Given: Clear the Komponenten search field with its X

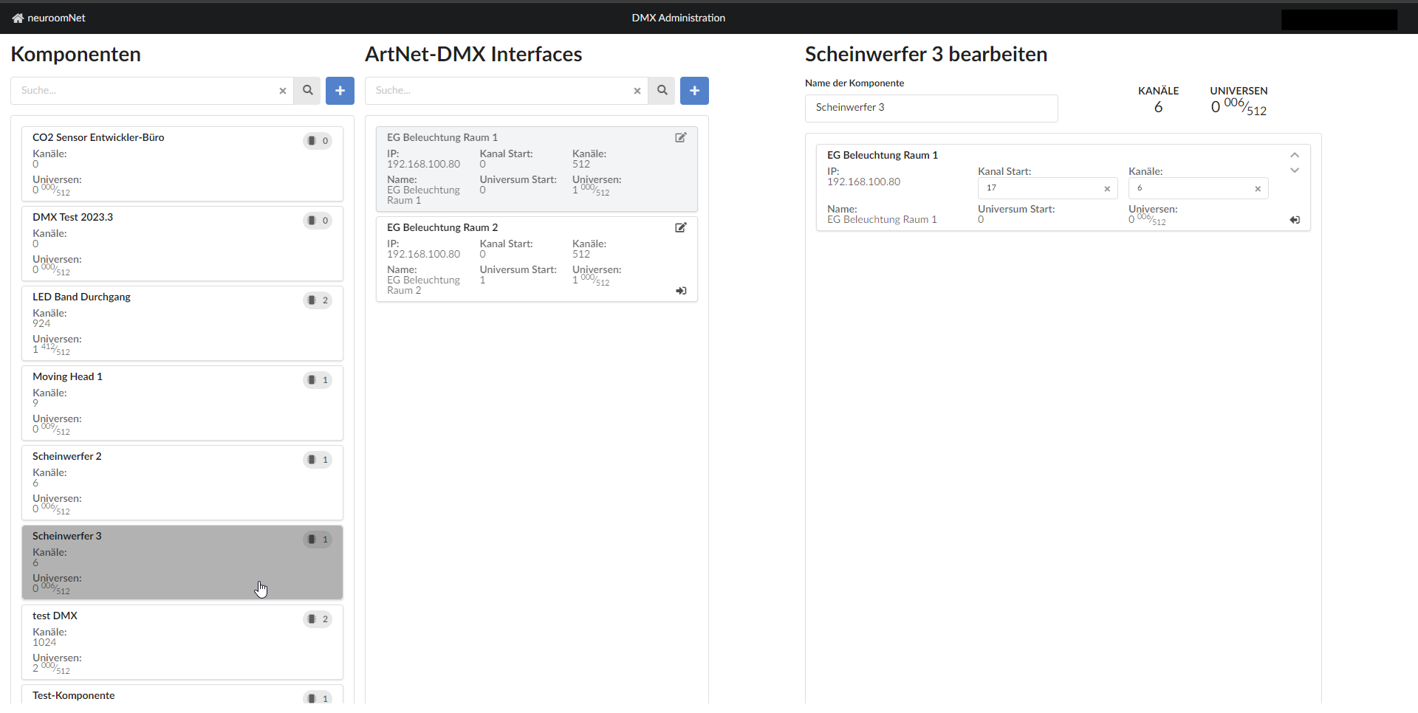Looking at the screenshot, I should [282, 91].
